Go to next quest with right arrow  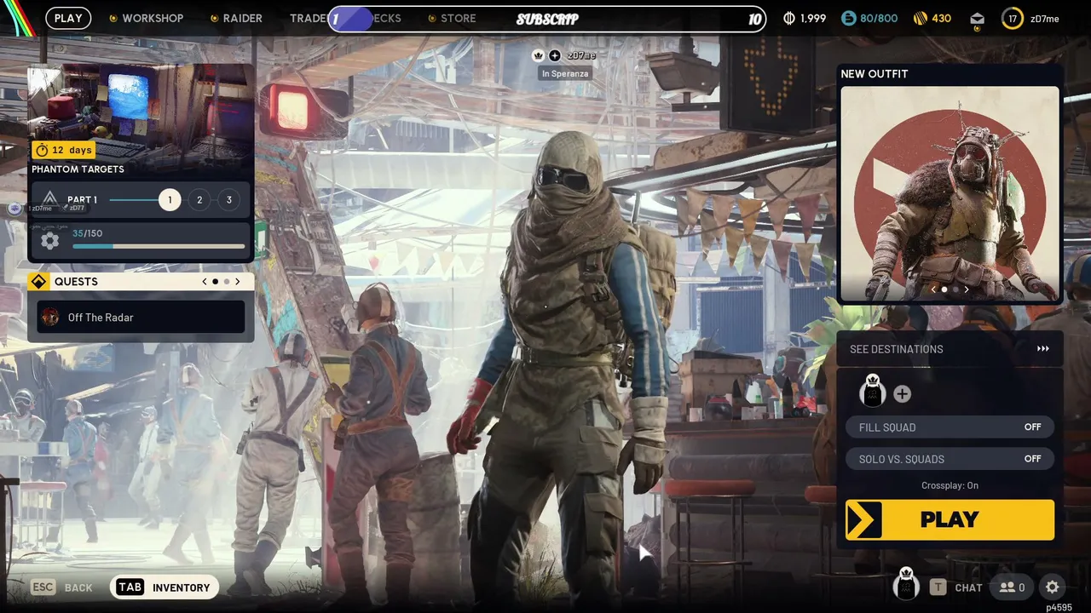click(x=238, y=282)
